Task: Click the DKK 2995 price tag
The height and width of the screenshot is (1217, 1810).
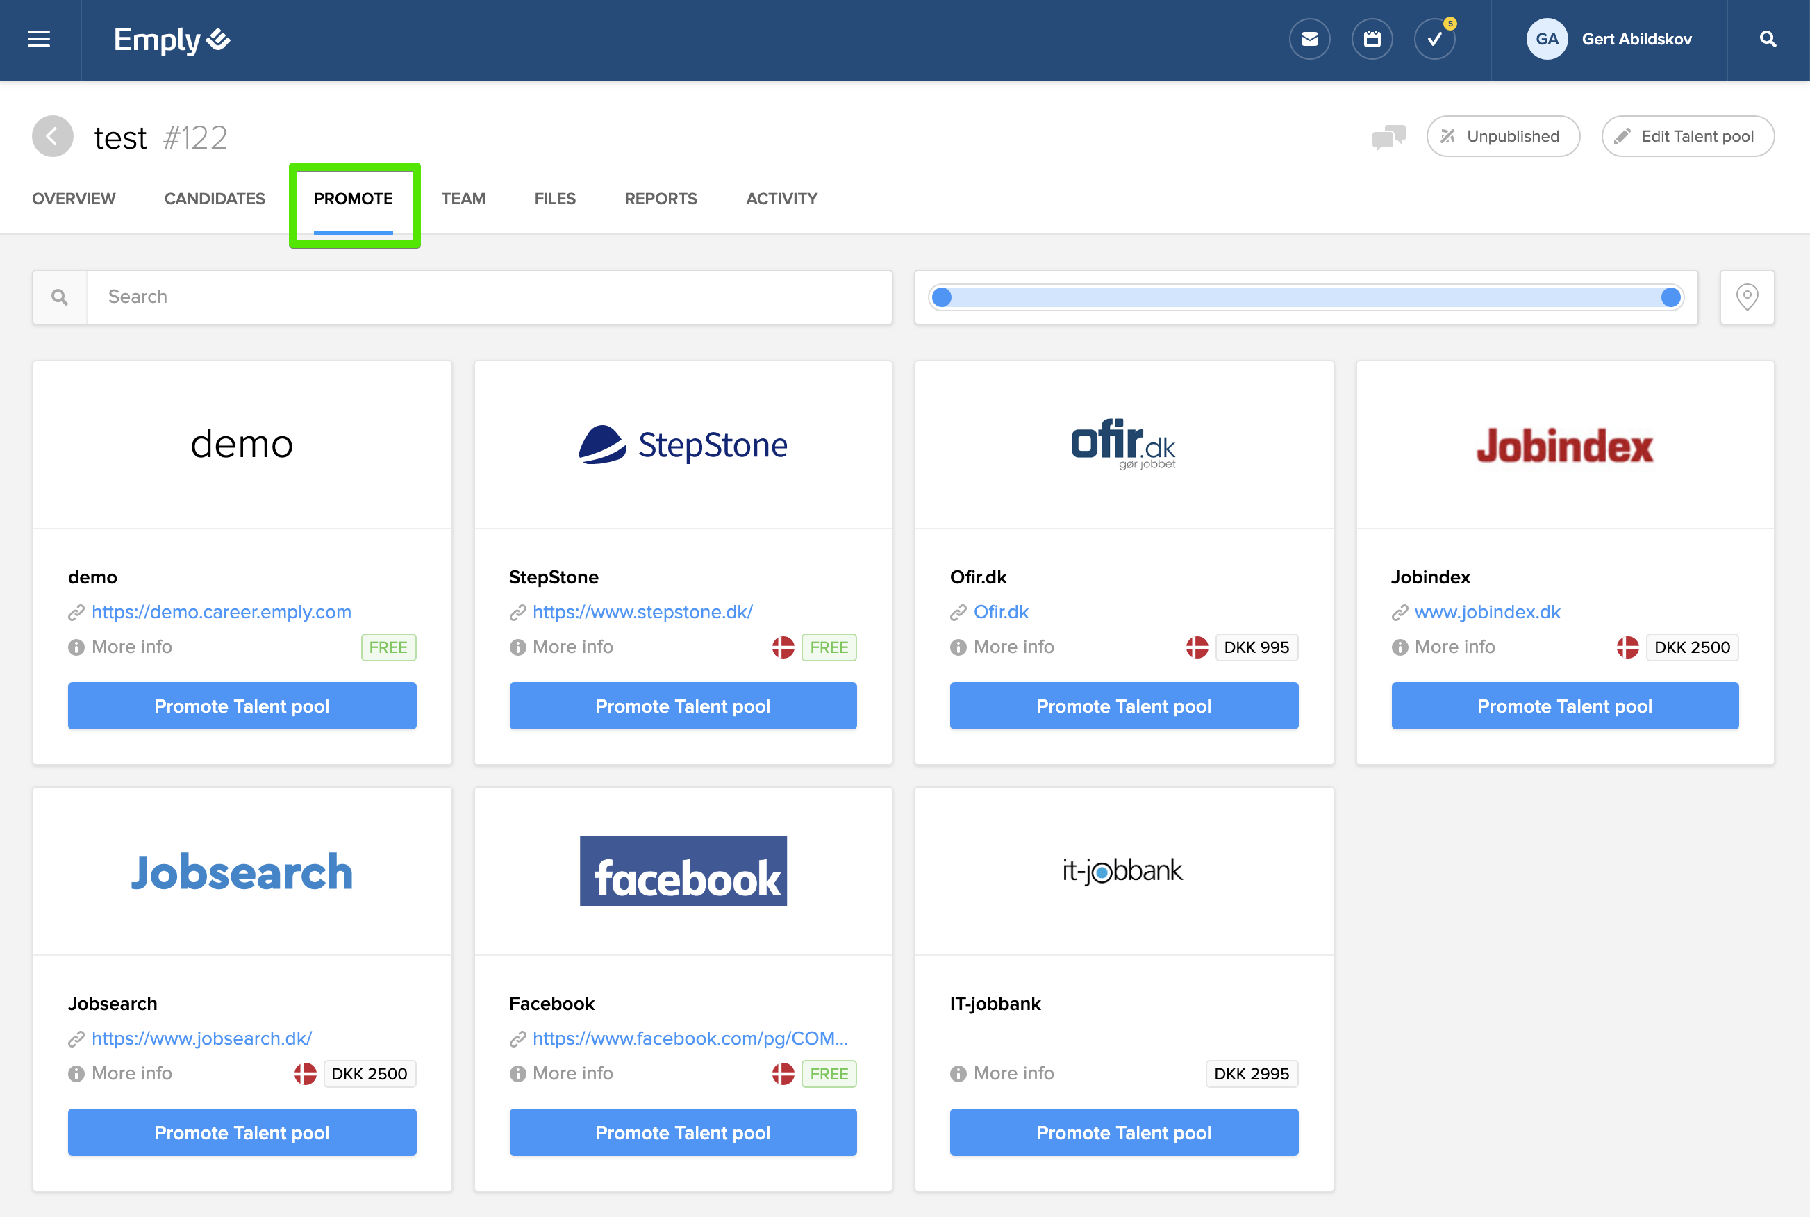Action: (x=1252, y=1074)
